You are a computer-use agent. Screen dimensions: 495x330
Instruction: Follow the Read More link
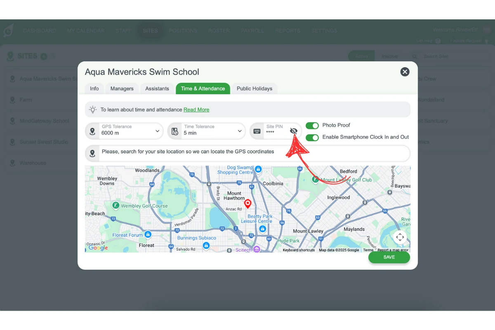[x=196, y=110]
